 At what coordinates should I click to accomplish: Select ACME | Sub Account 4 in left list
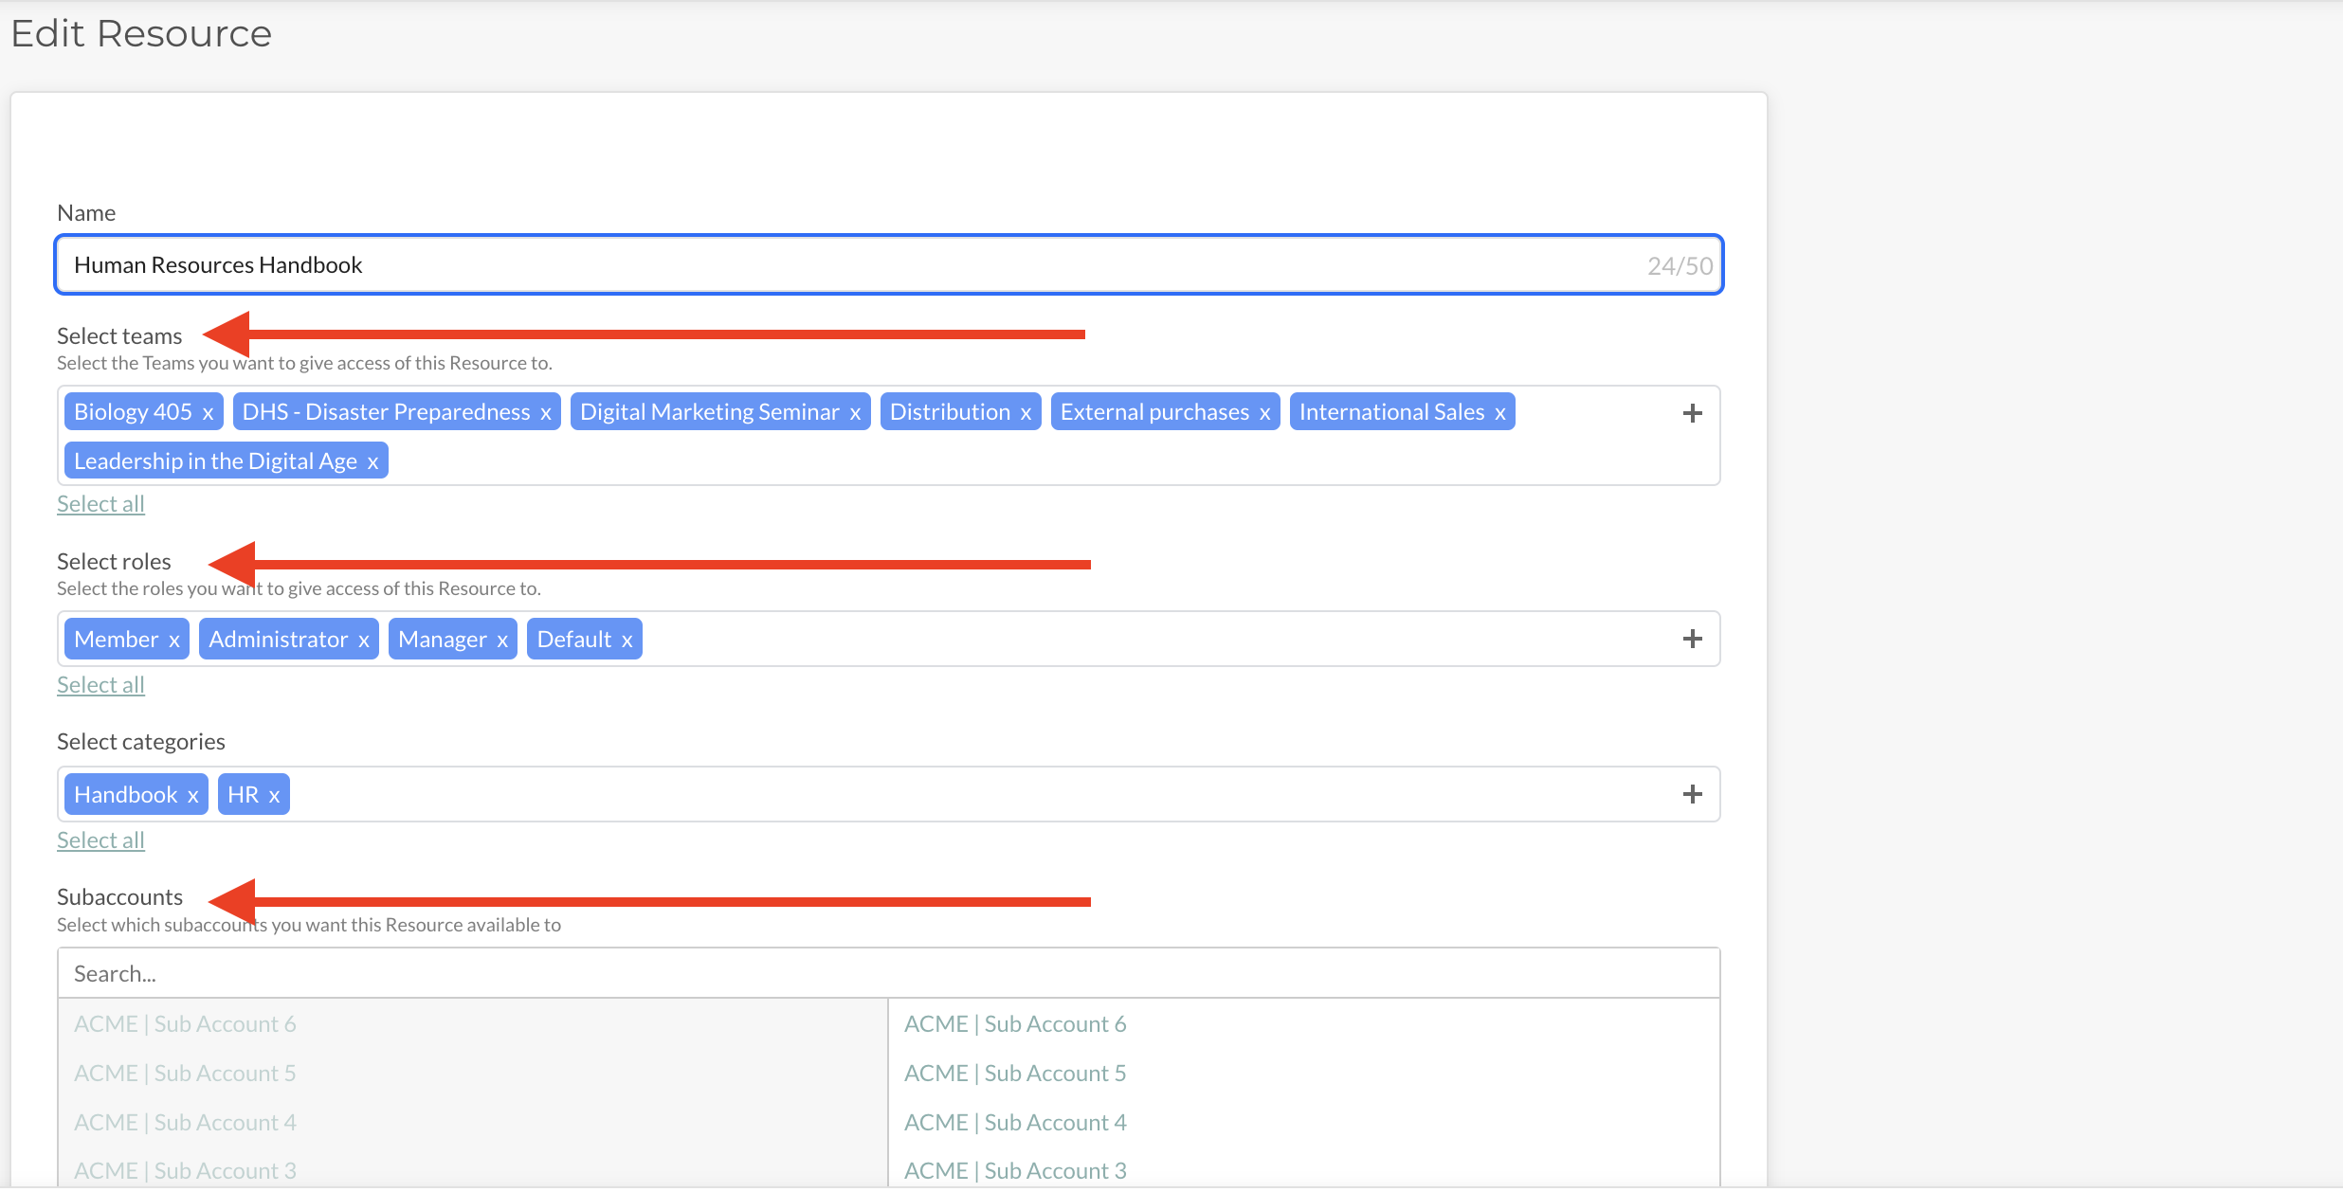click(185, 1123)
